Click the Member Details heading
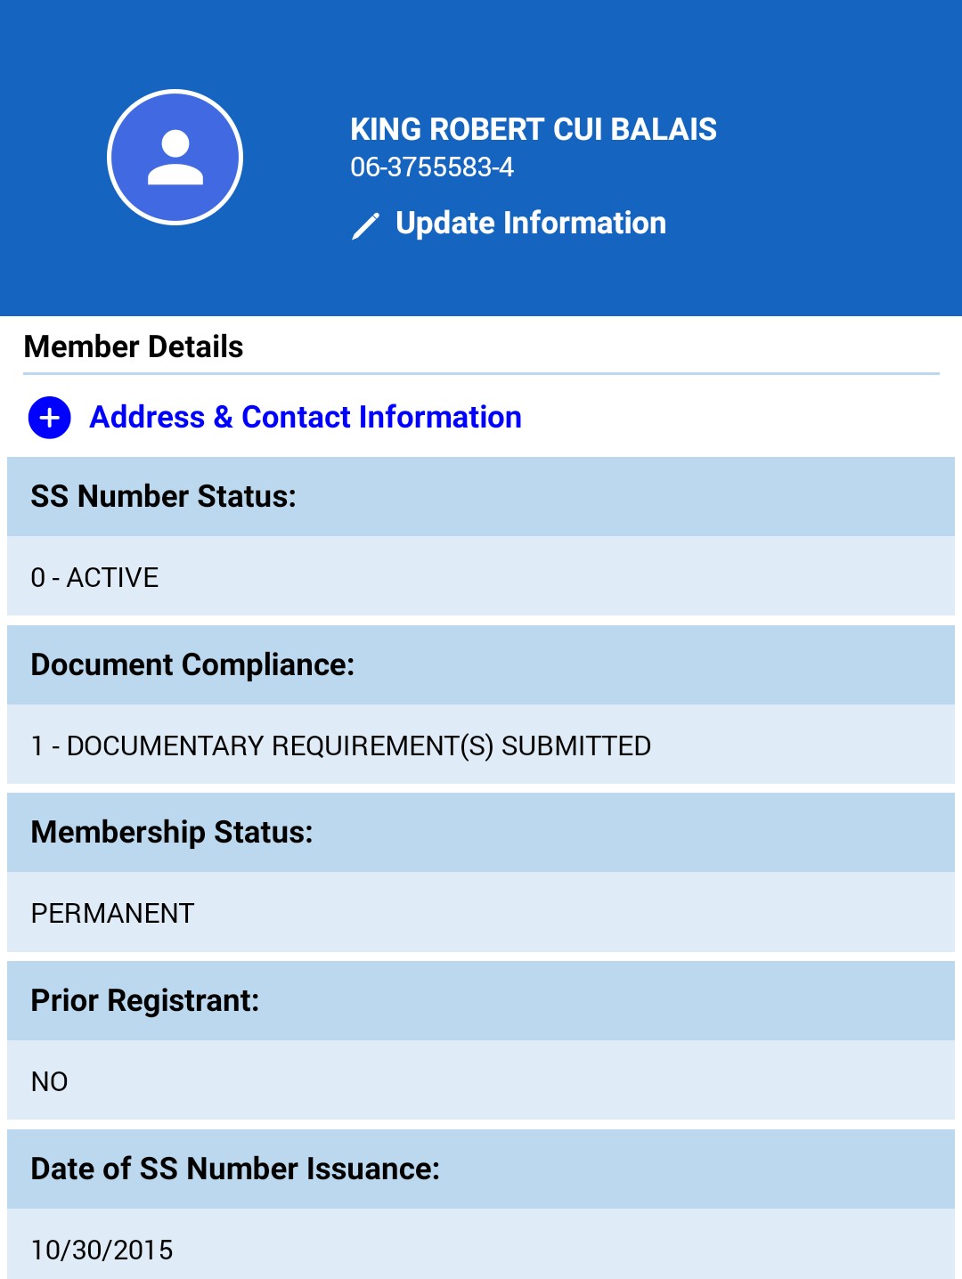This screenshot has width=962, height=1279. tap(134, 346)
